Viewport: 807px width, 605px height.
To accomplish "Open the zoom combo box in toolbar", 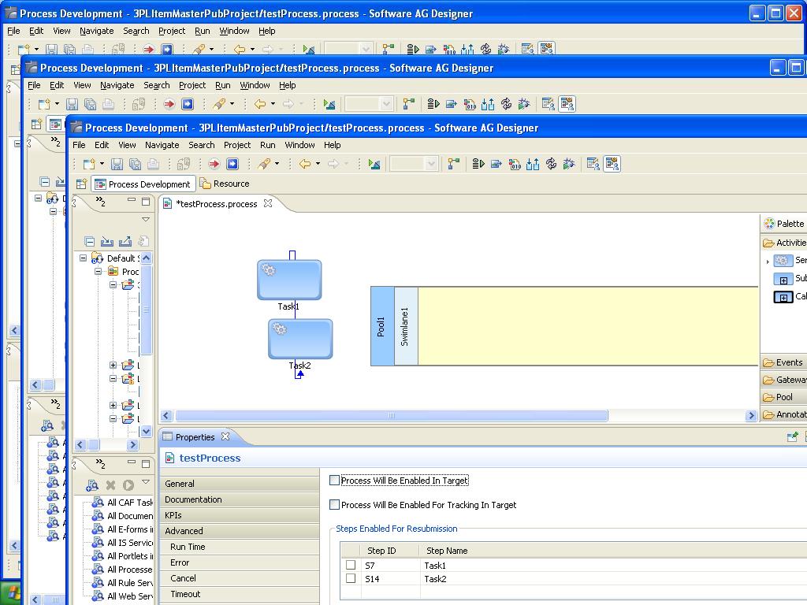I will pyautogui.click(x=414, y=164).
